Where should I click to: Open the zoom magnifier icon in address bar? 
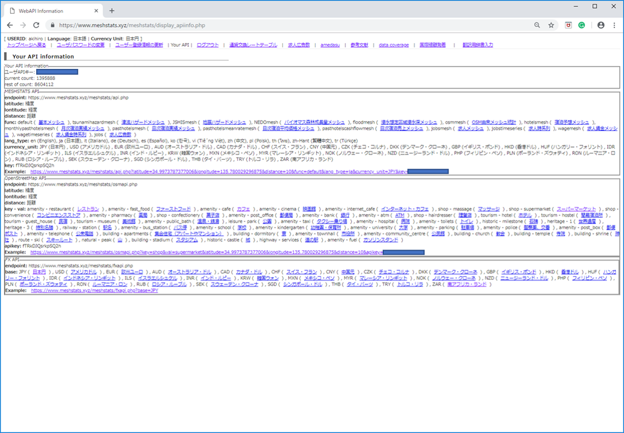click(537, 25)
